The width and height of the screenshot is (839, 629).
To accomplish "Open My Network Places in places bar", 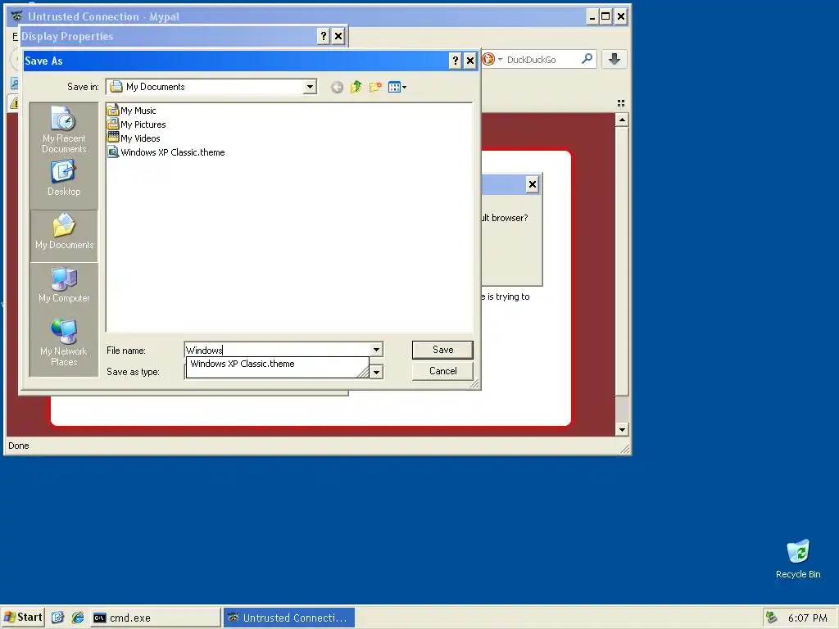I will pos(64,342).
